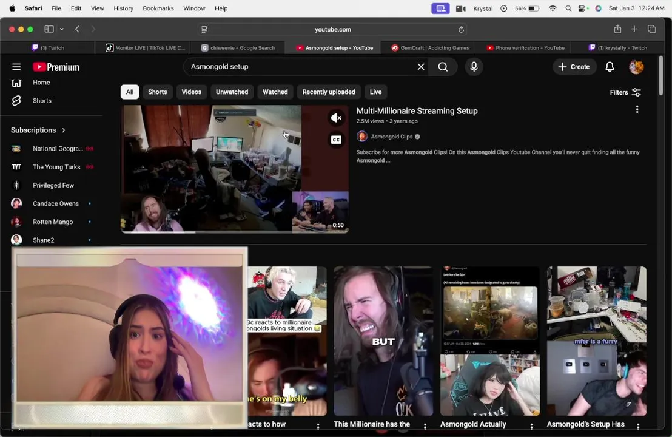672x437 pixels.
Task: Open more options for Multi-Millionaire Streaming Setup
Action: click(637, 109)
